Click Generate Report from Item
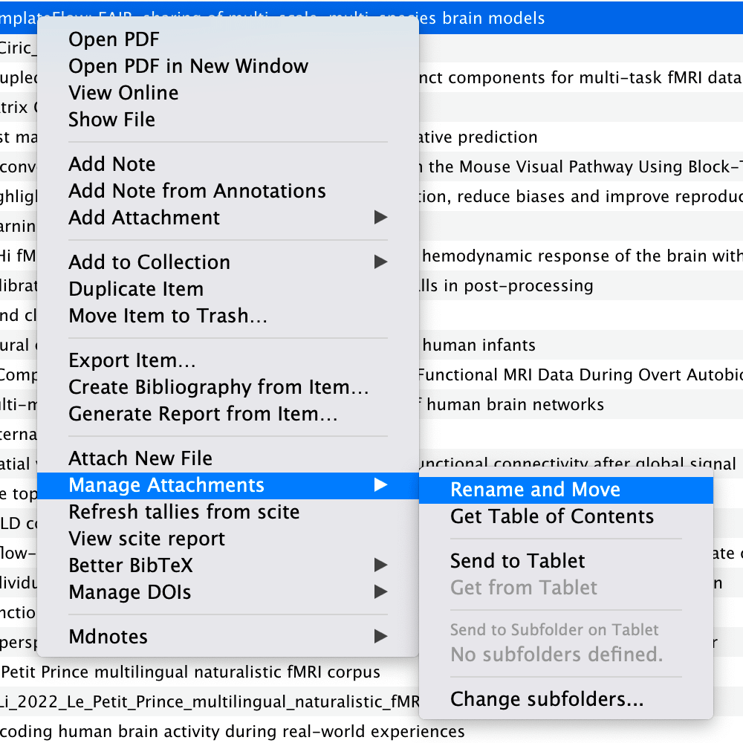The height and width of the screenshot is (743, 743). tap(203, 414)
